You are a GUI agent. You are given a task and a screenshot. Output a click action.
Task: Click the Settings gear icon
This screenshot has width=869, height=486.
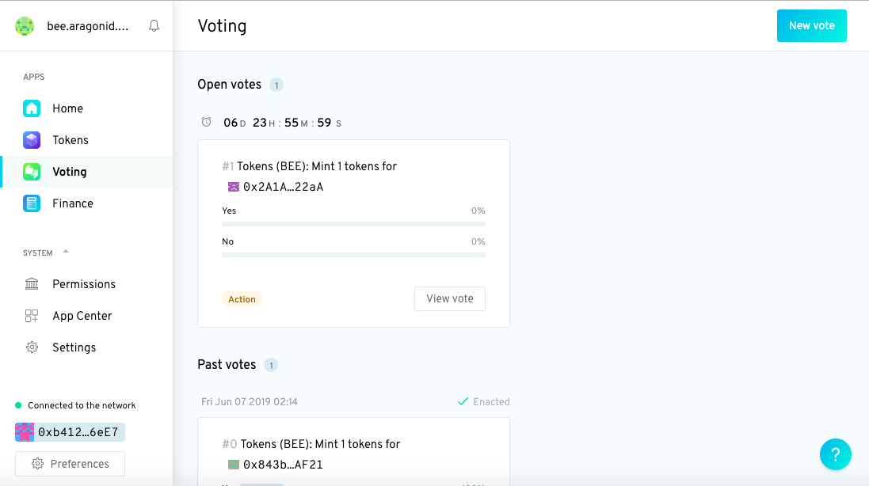pyautogui.click(x=32, y=347)
